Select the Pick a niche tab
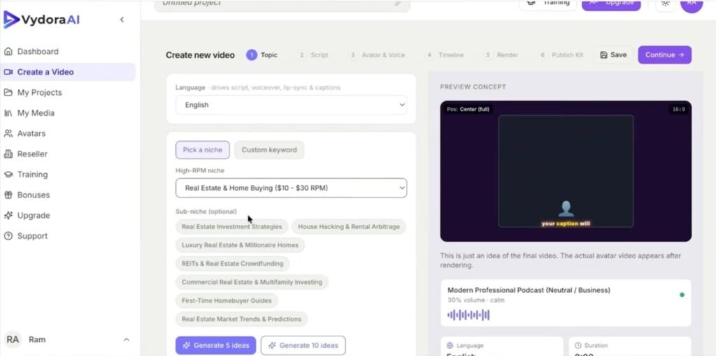Viewport: 716px width, 356px height. tap(203, 150)
